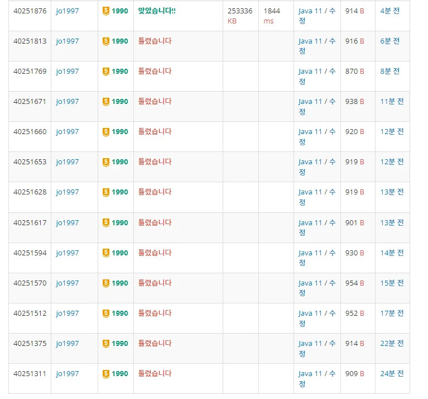428x399 pixels.
Task: Open jo1997 profile link in row 40251769
Action: tap(68, 72)
